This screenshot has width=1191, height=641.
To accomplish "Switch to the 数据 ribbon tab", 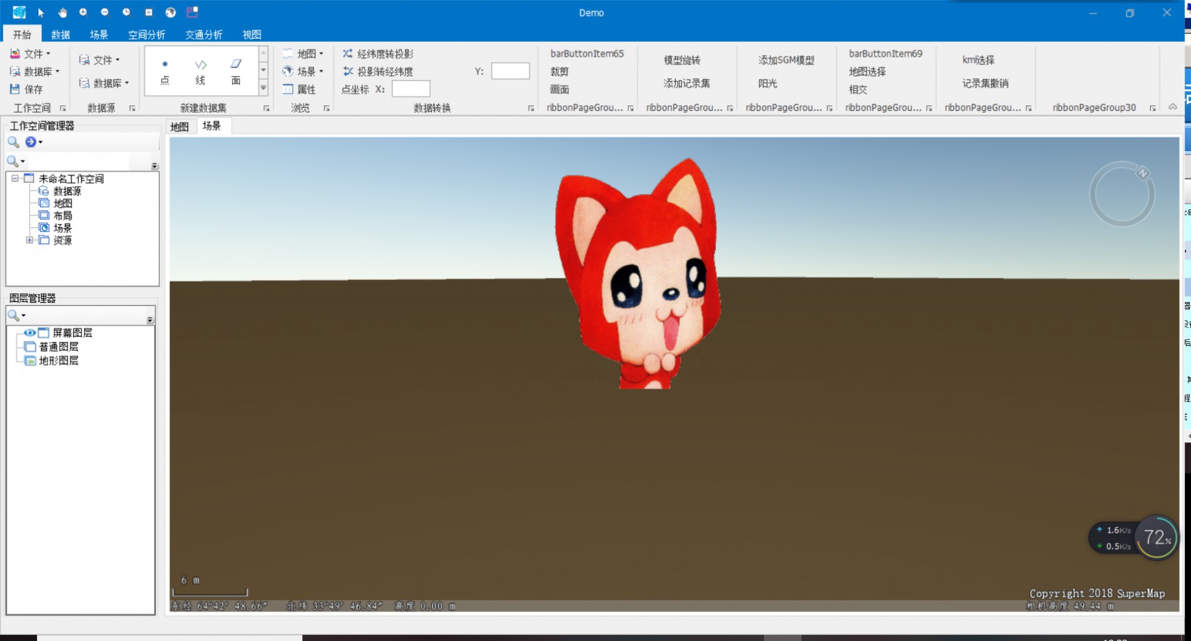I will pyautogui.click(x=61, y=34).
